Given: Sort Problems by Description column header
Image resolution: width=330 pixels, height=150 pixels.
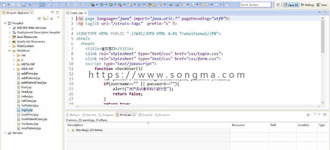Looking at the screenshot, I should (x=148, y=125).
